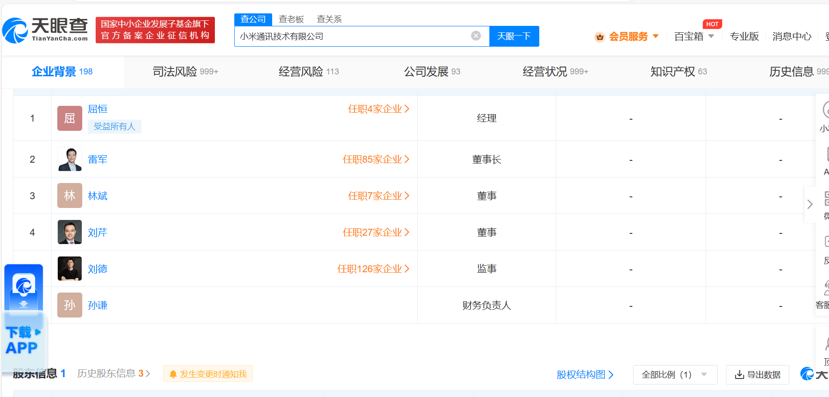The width and height of the screenshot is (829, 397).
Task: Click the 受益所有人 tag
Action: tap(115, 127)
